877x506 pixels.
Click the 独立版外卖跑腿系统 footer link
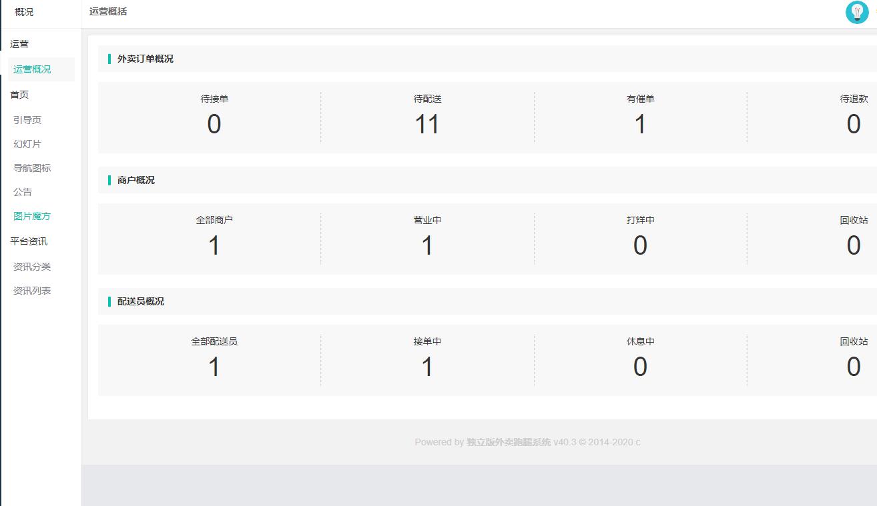(x=509, y=442)
